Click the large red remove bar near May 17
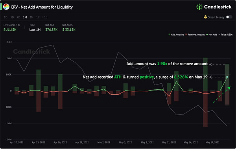 pyautogui.click(x=205, y=109)
